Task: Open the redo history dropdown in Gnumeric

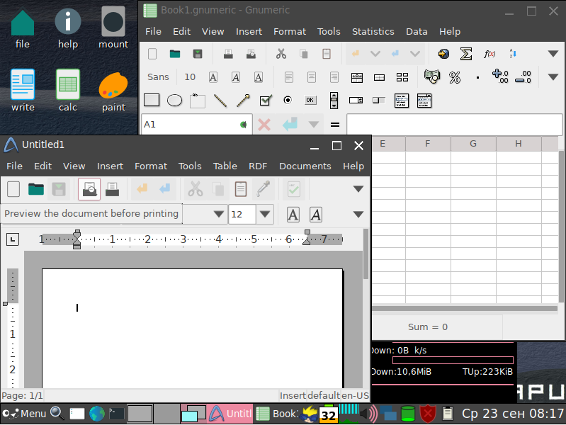Action: coord(415,54)
